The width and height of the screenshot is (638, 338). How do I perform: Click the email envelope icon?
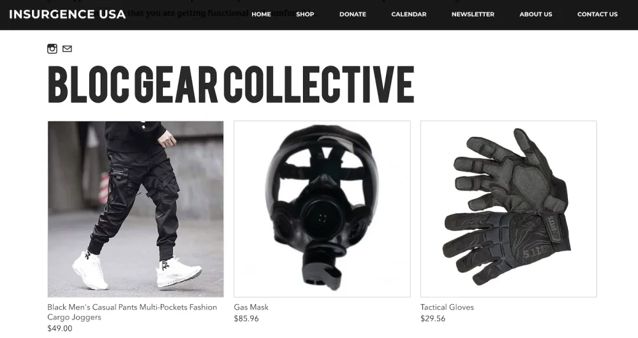(67, 49)
